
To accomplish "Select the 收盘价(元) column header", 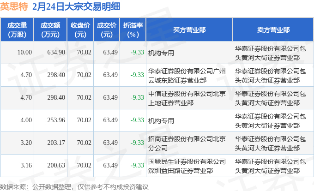I will (80, 30).
